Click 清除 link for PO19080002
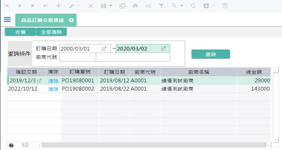Screen dimensions: 282x150 click(x=53, y=89)
